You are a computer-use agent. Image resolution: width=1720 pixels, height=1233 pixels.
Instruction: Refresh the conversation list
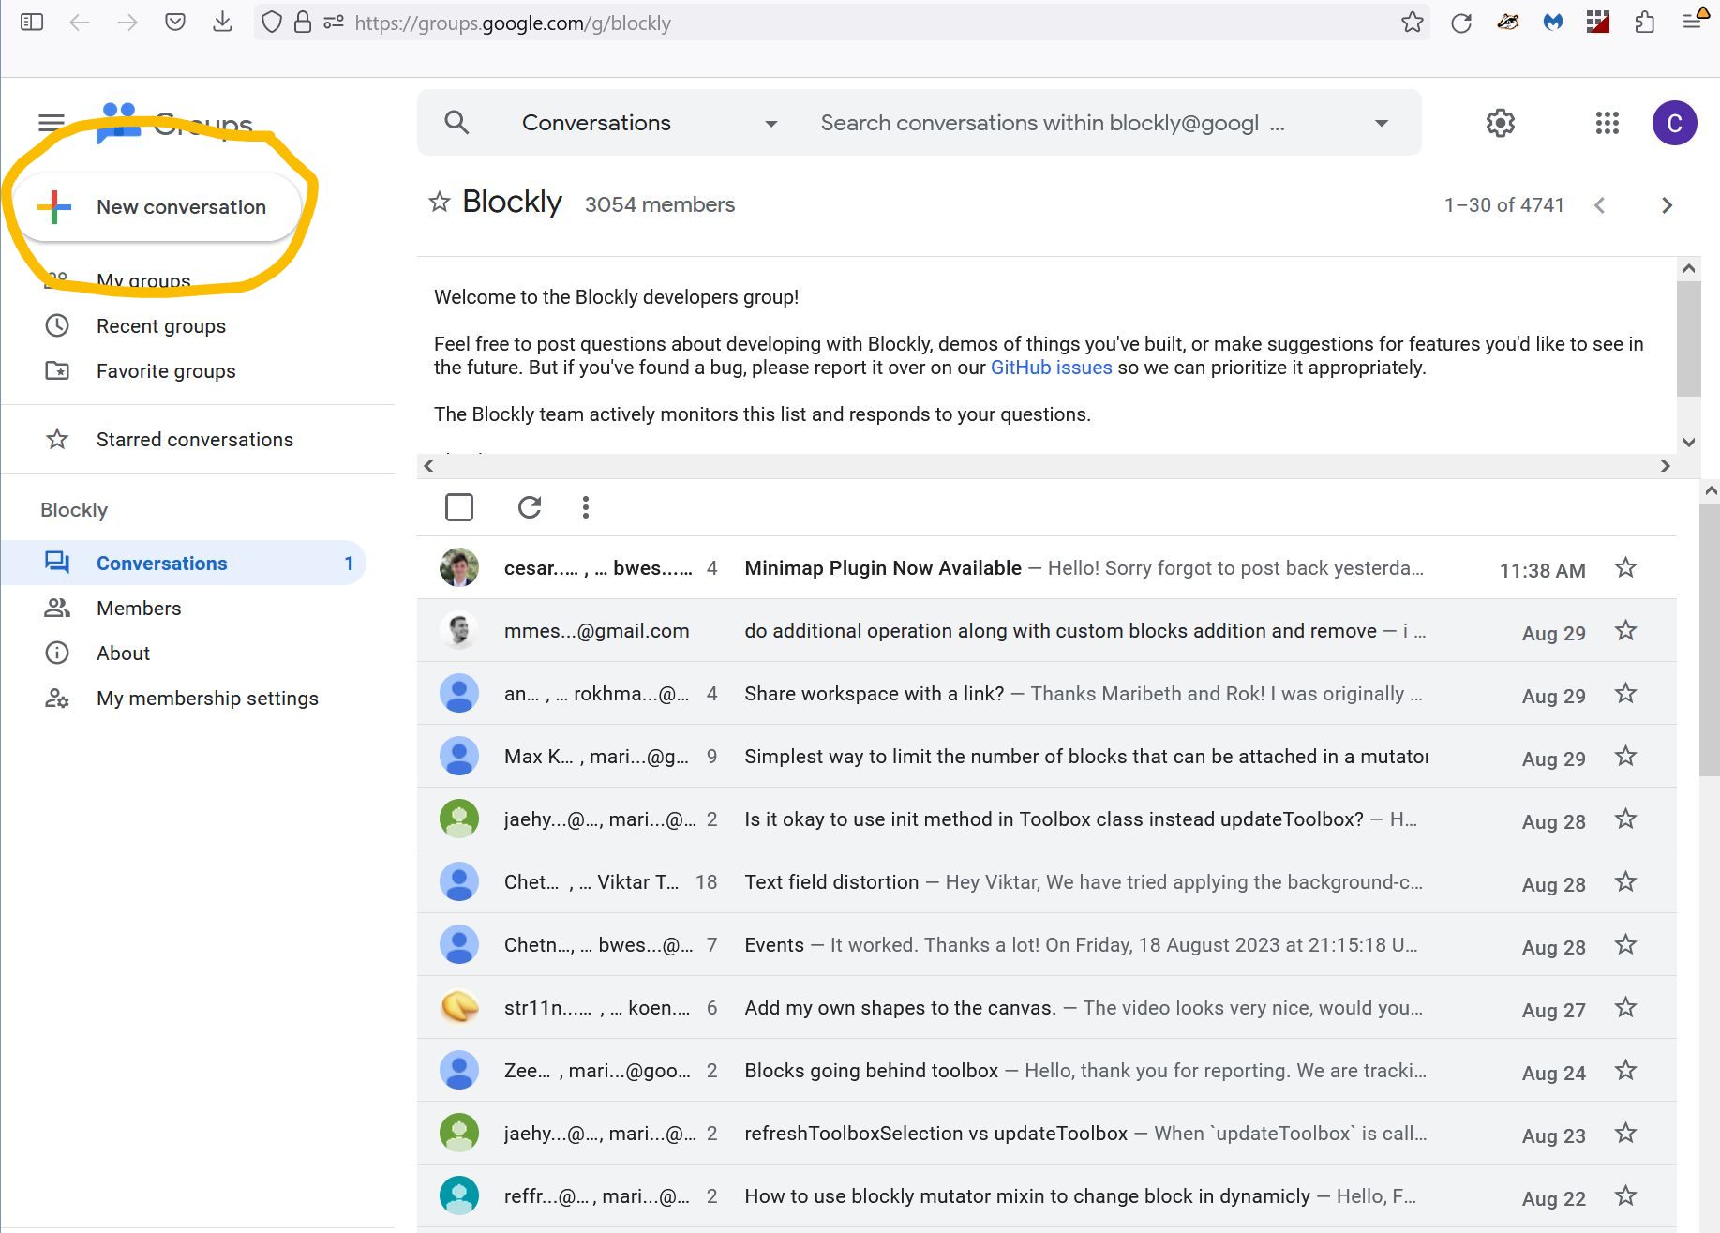(529, 506)
